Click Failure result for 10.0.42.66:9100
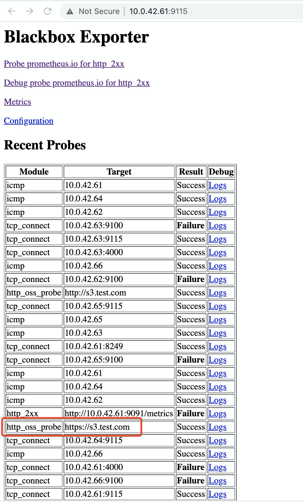The width and height of the screenshot is (303, 503). pos(191,481)
